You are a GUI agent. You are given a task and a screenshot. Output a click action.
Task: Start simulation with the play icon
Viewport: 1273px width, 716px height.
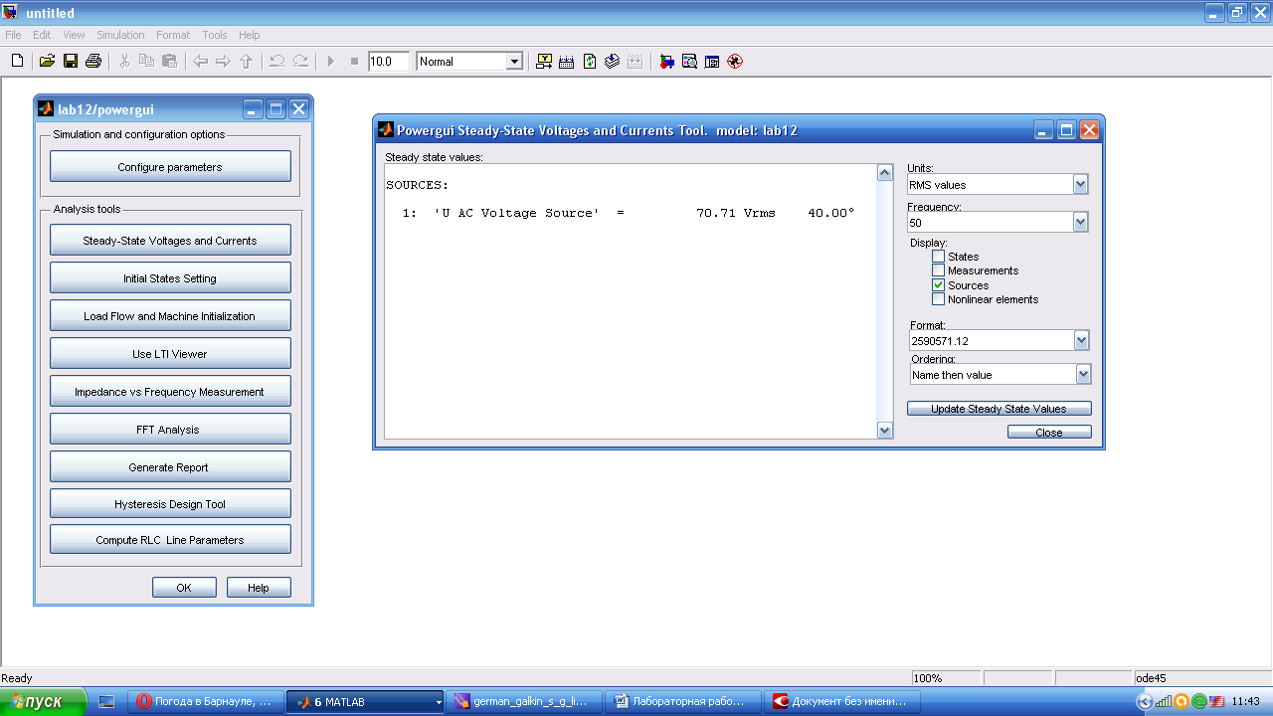pyautogui.click(x=331, y=62)
